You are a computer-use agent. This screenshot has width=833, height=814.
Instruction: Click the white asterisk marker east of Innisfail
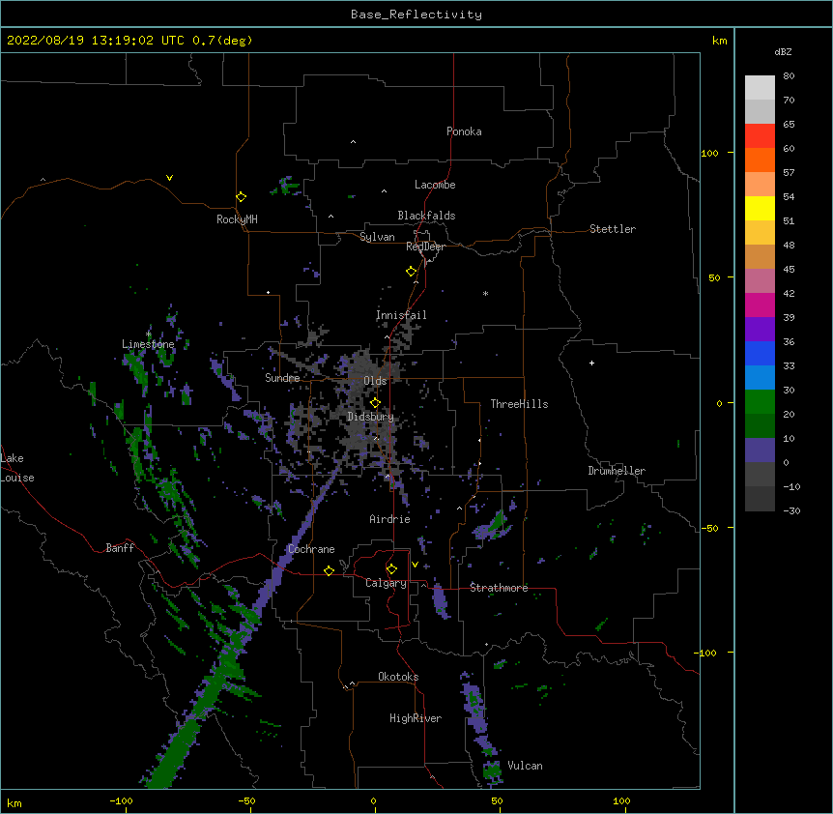coord(485,294)
